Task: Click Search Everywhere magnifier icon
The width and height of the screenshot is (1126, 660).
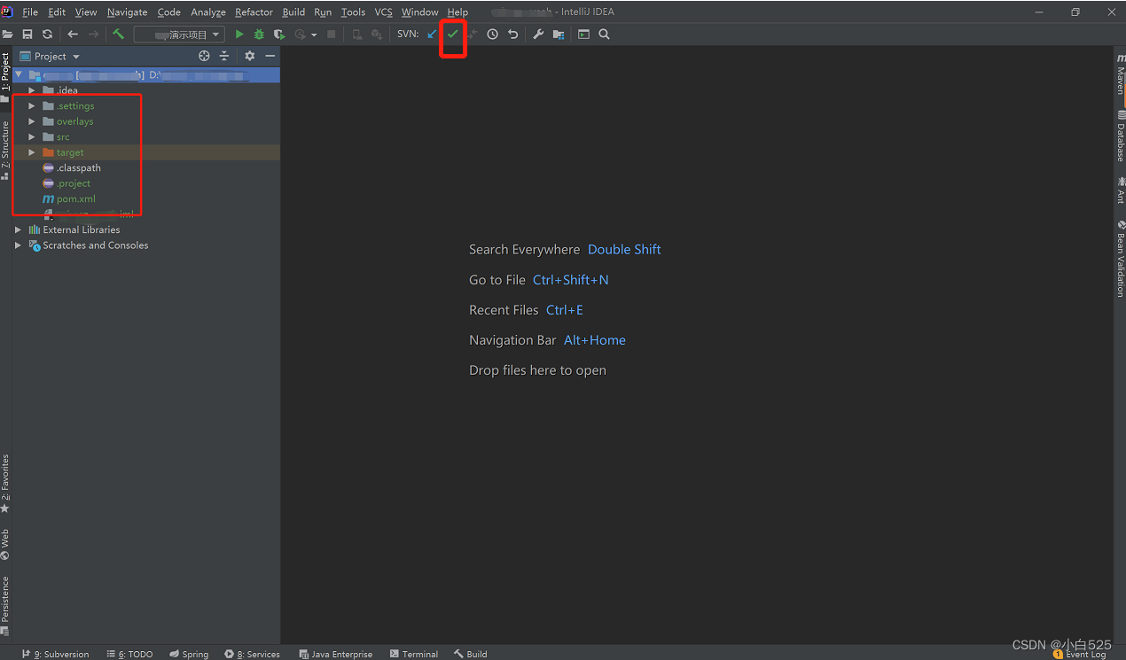Action: tap(604, 35)
